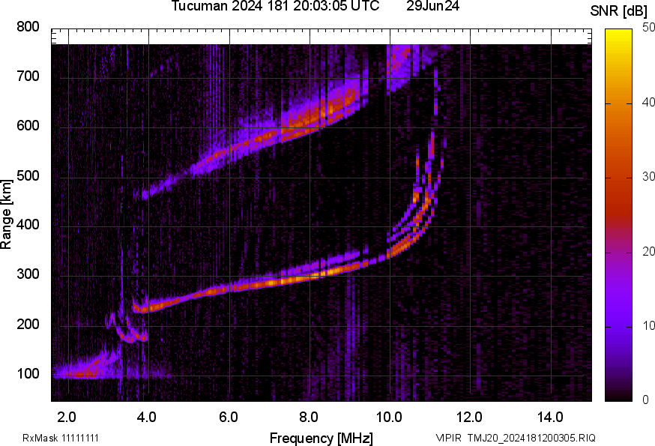Click the 'Range [km]' axis label
The image size is (655, 446).
[x=6, y=214]
